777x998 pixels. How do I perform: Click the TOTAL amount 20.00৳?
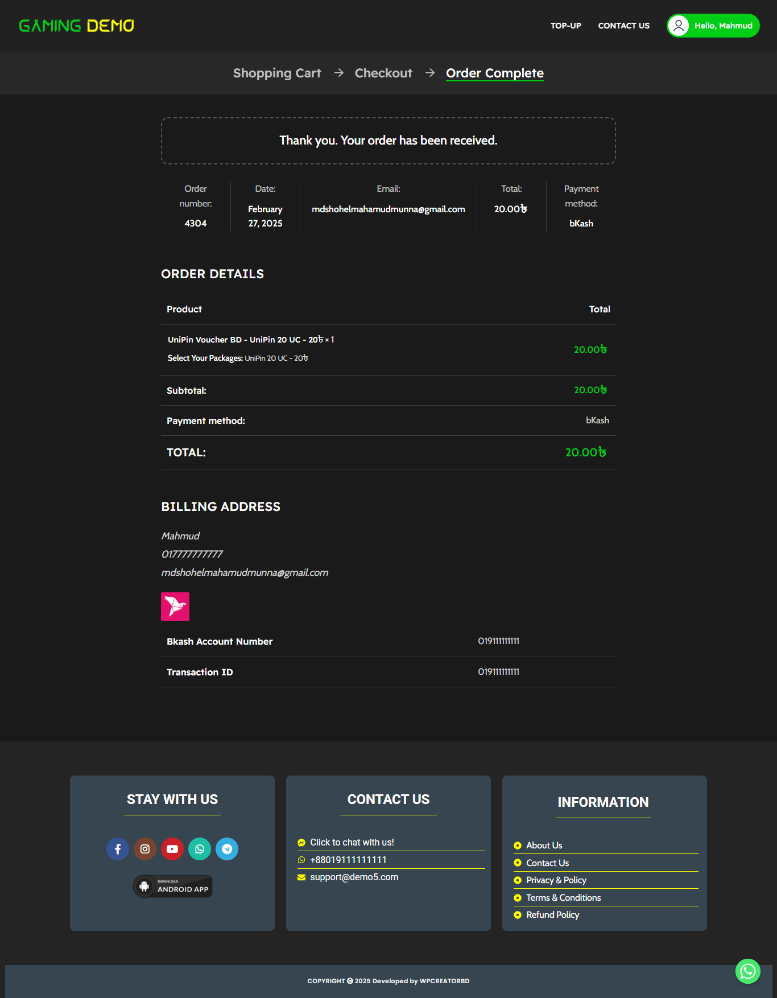(586, 452)
